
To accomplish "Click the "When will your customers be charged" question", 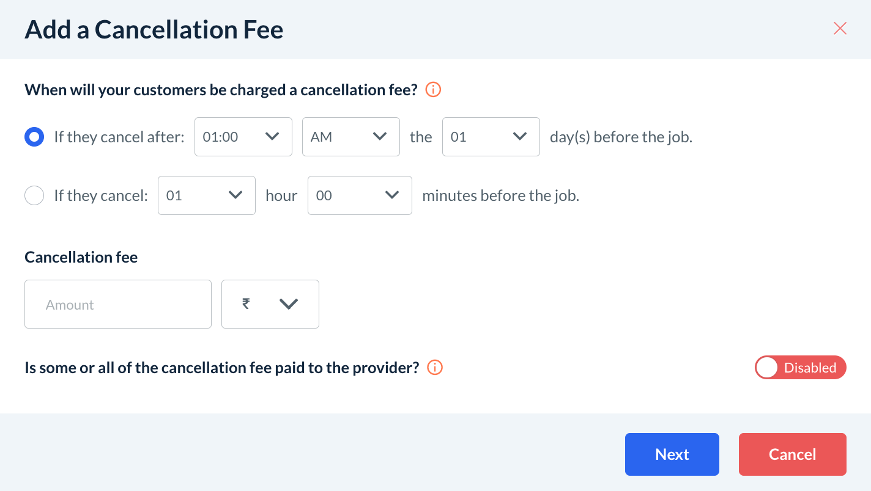I will pos(220,90).
